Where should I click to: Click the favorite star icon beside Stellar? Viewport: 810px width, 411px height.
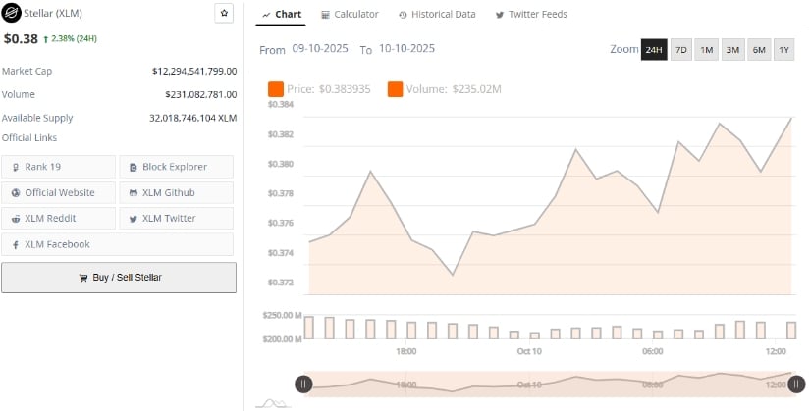point(224,14)
